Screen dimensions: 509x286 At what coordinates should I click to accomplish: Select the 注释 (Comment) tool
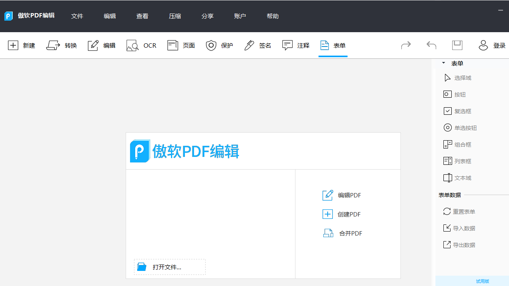295,45
